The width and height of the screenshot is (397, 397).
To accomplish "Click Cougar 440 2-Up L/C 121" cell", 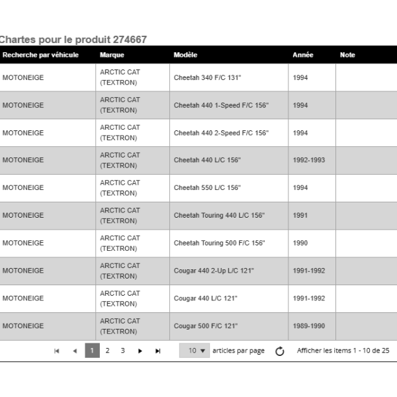I will pyautogui.click(x=229, y=271).
